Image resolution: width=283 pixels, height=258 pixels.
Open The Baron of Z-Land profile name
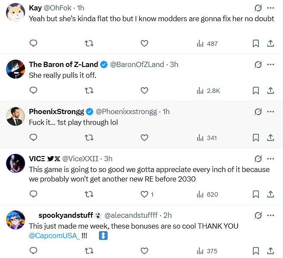coord(63,64)
